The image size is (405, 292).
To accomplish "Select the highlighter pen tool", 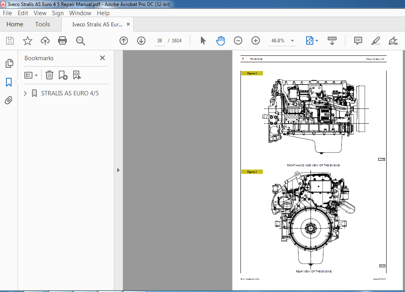I will pos(375,41).
